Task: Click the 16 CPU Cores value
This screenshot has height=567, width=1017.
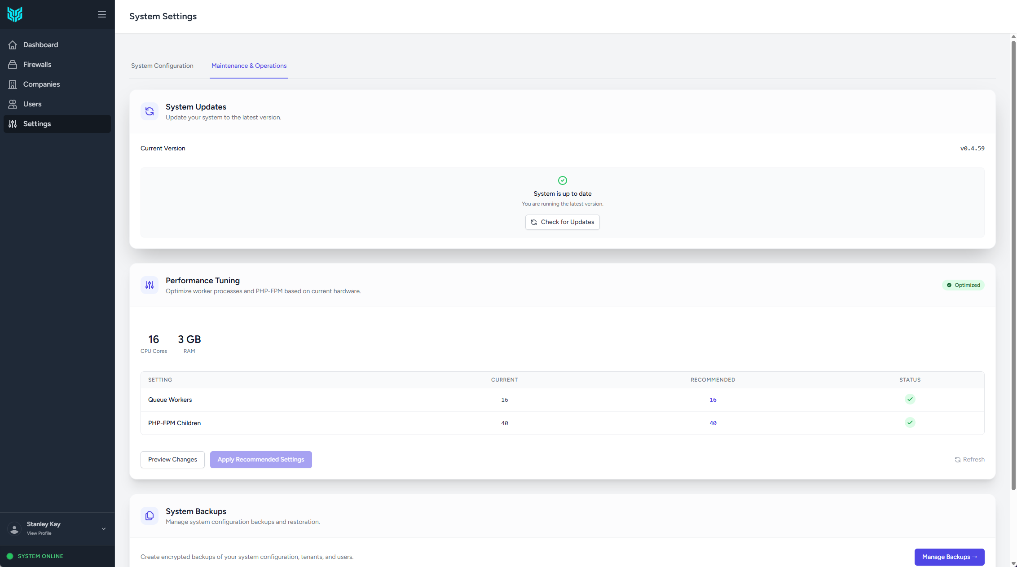Action: [154, 339]
